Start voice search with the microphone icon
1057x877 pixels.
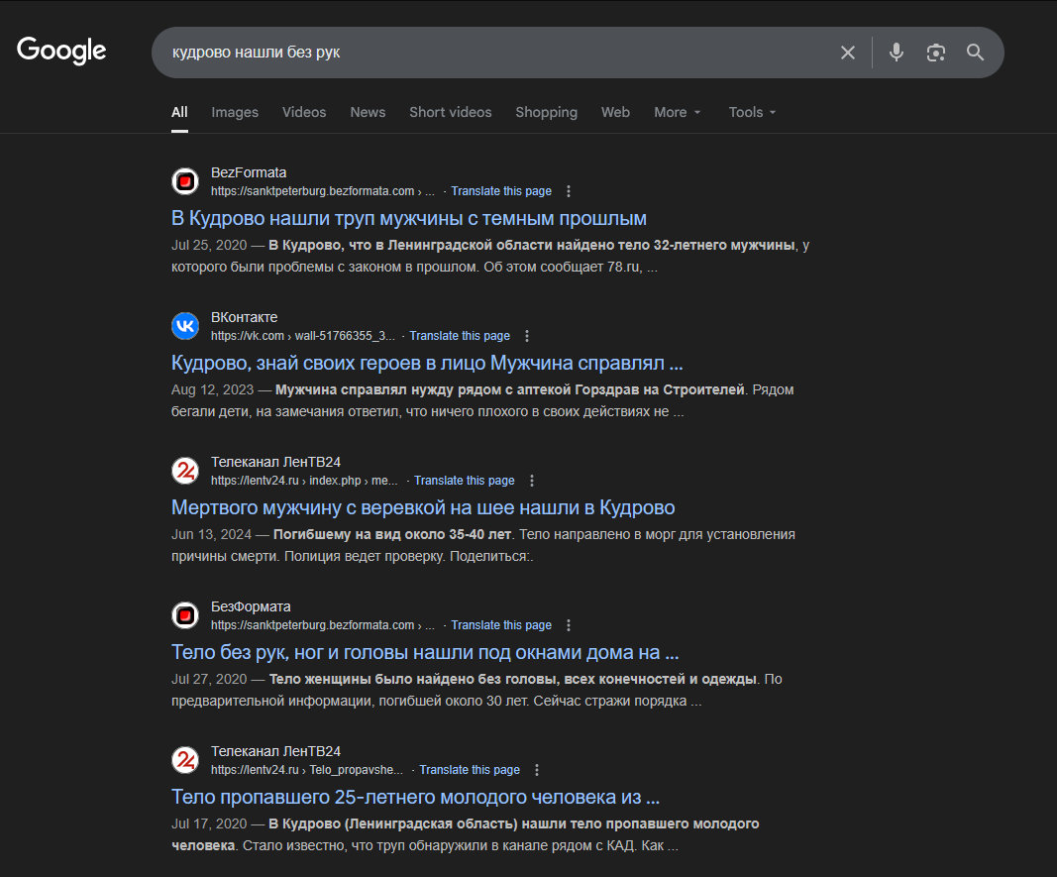(896, 53)
